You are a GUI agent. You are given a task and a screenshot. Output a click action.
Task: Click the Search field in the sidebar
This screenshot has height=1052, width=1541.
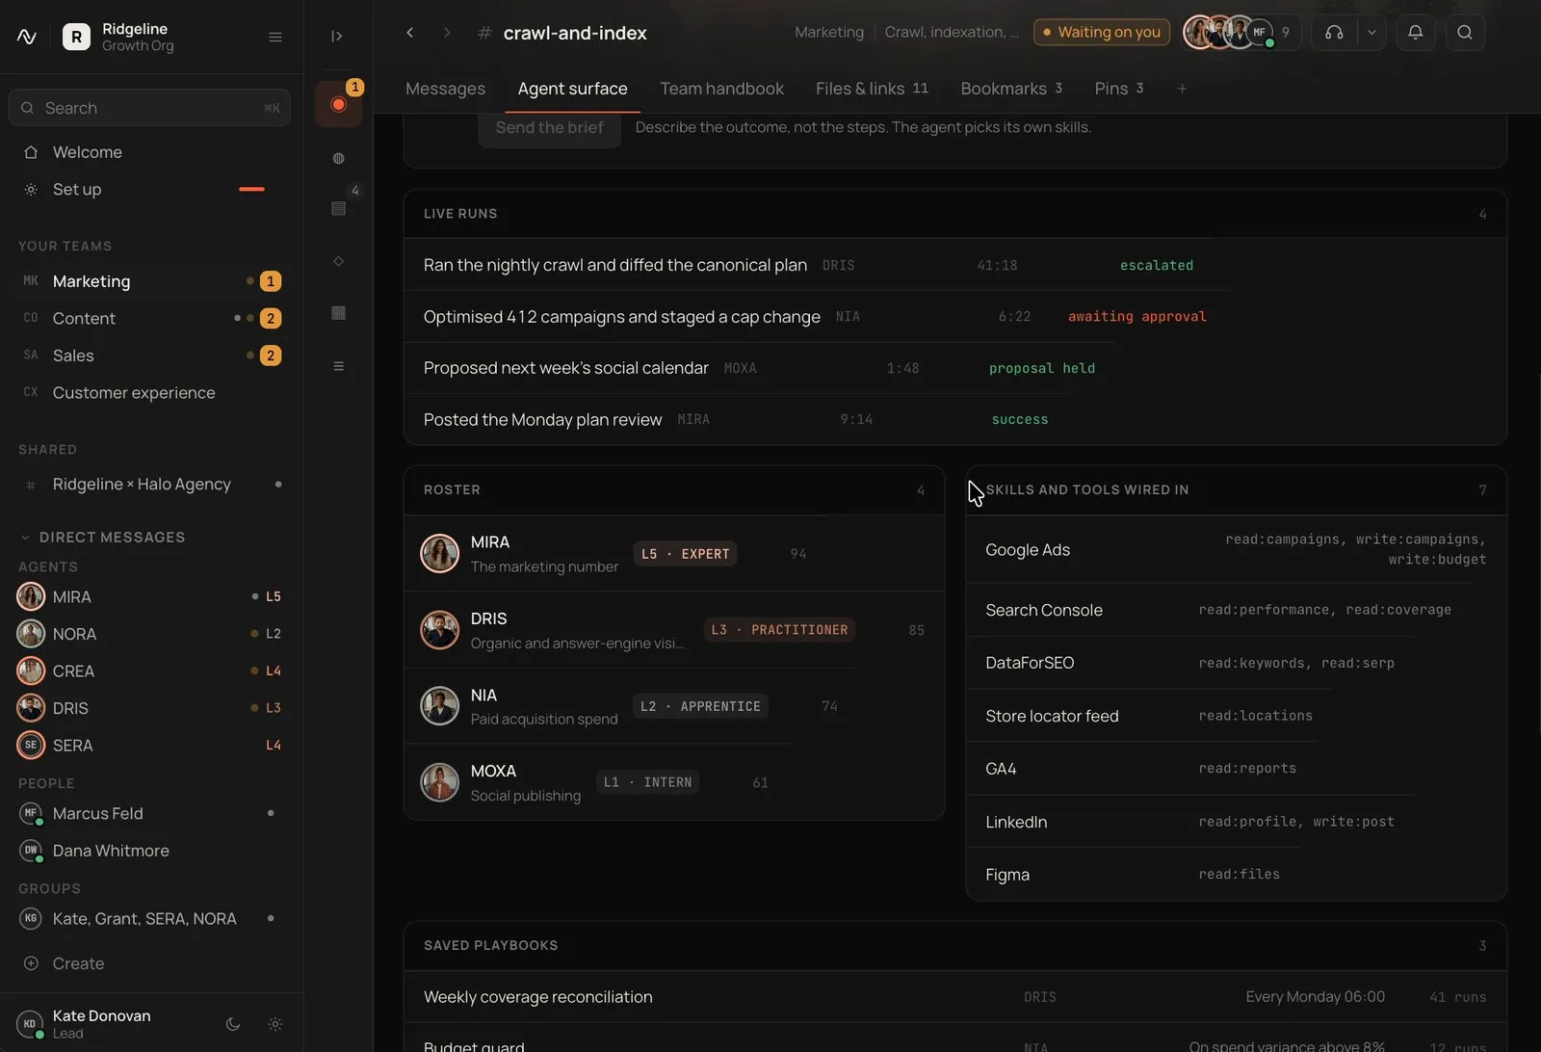pos(149,108)
